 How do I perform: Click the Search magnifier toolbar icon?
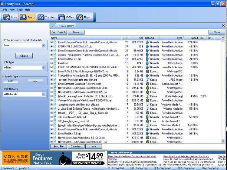(x=23, y=17)
